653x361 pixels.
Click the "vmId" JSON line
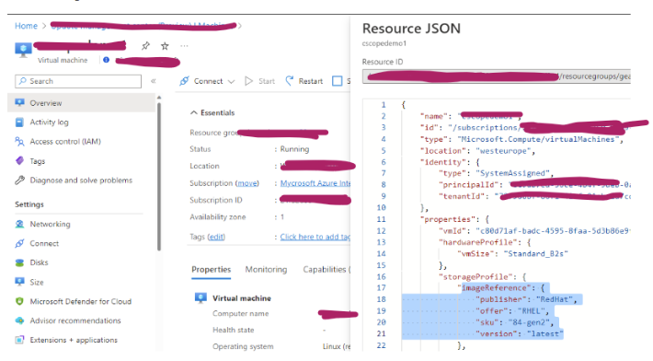pyautogui.click(x=534, y=230)
